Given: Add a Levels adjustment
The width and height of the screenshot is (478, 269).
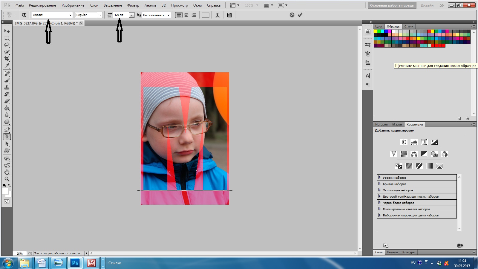Looking at the screenshot, I should click(414, 142).
